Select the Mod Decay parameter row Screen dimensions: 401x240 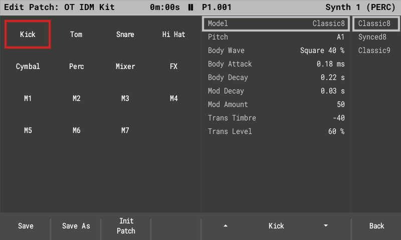tap(276, 91)
